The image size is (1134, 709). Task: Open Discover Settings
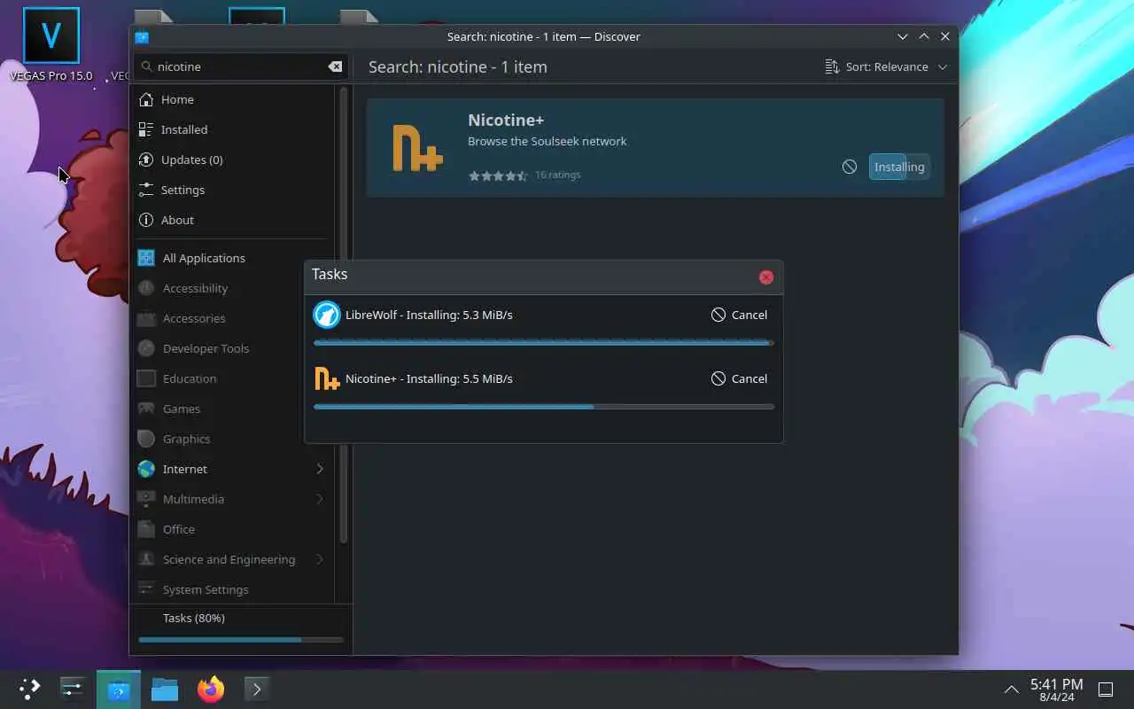click(232, 190)
